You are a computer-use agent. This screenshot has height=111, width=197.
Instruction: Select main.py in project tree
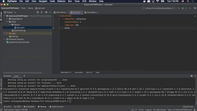[15, 36]
